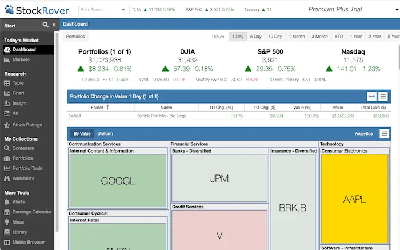The image size is (400, 250).
Task: Open the Premium Plus Trial account dropdown
Action: (397, 10)
